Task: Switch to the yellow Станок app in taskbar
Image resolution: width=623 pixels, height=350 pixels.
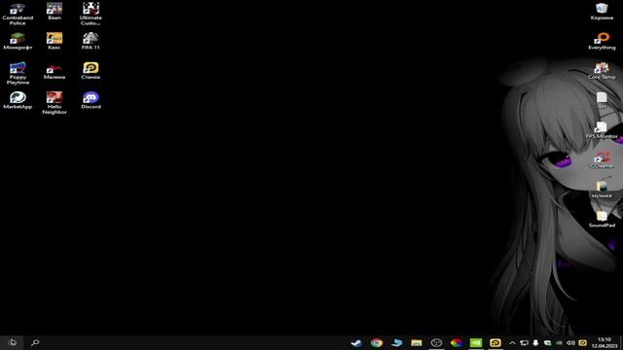Action: point(495,343)
